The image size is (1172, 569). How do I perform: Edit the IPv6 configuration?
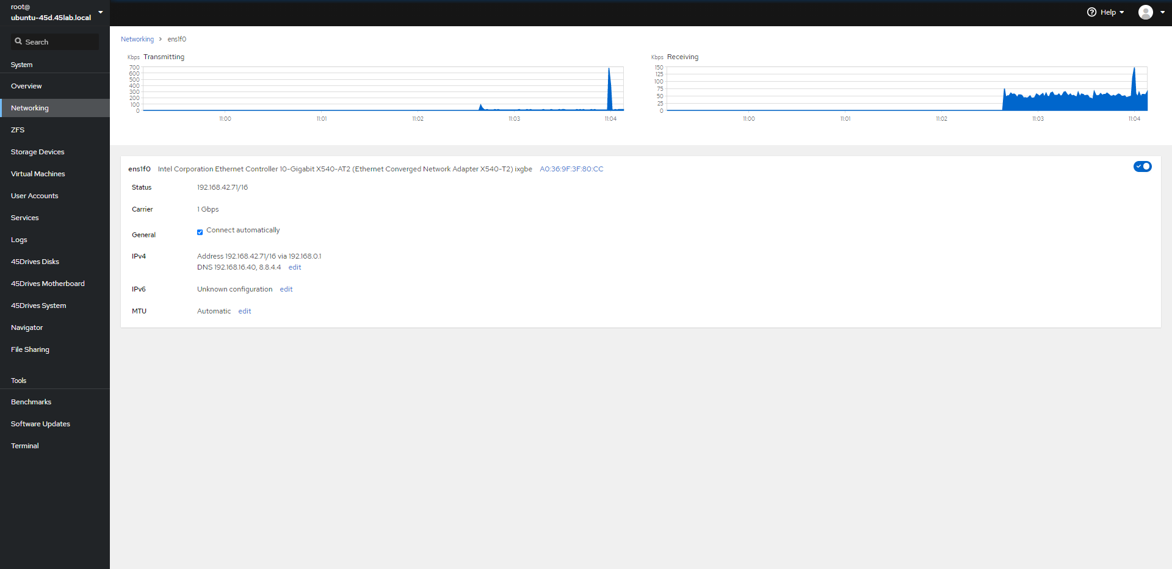click(286, 289)
